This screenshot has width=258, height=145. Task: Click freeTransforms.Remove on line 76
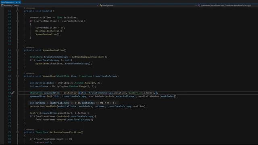(50, 120)
